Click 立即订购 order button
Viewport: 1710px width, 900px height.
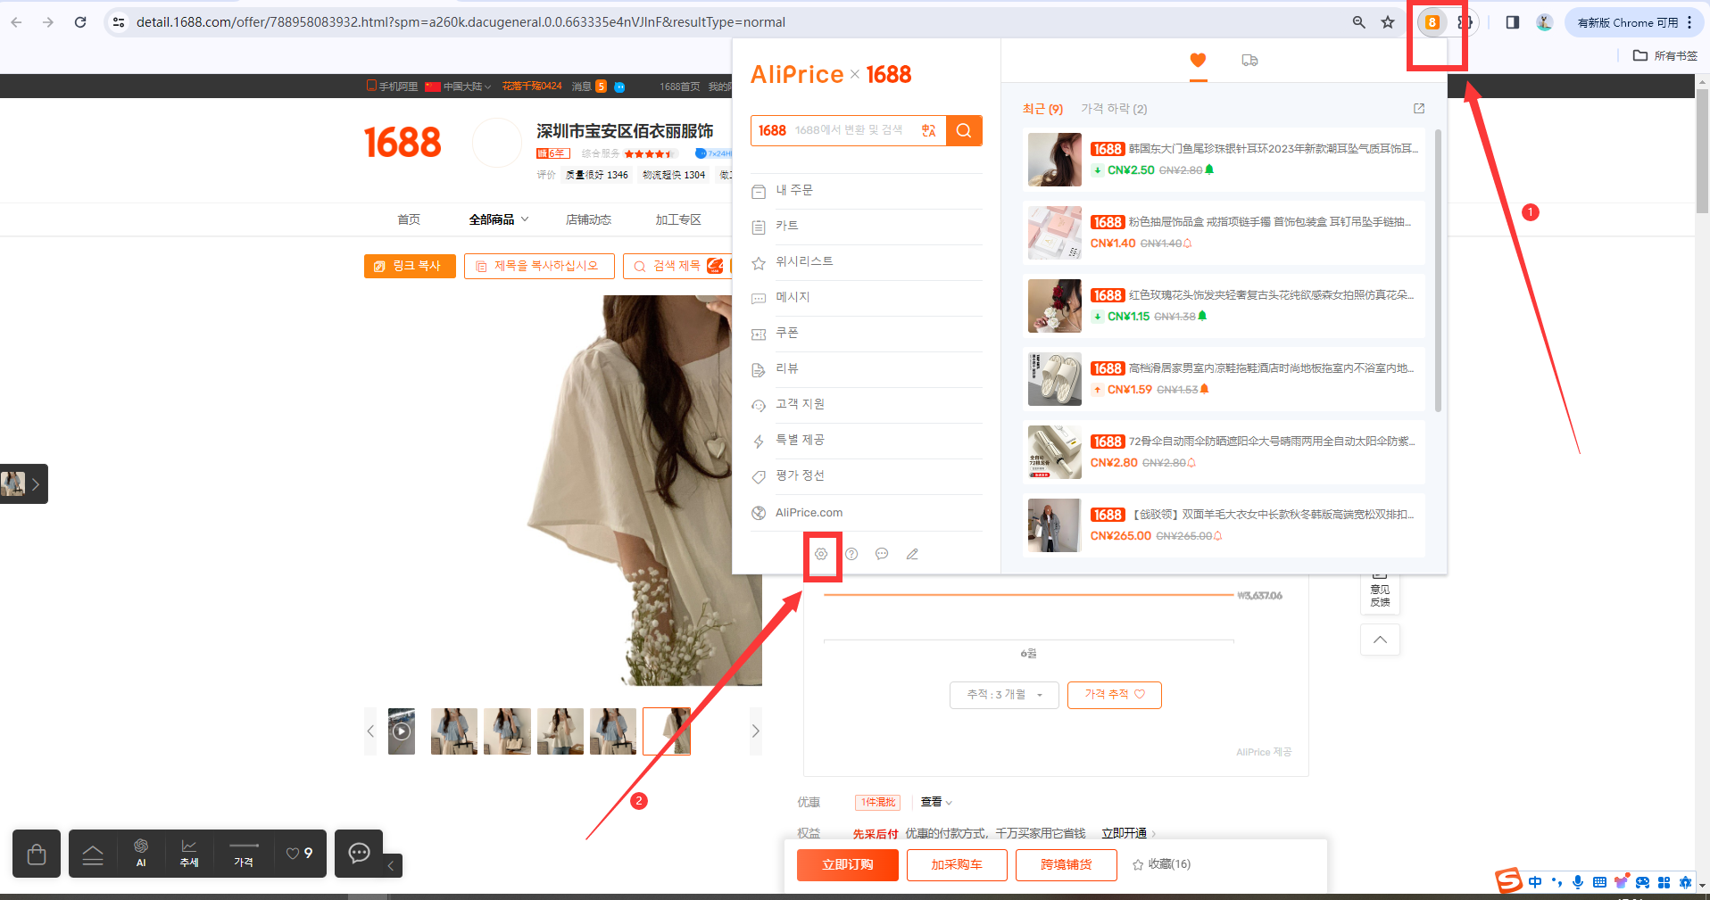(x=848, y=865)
